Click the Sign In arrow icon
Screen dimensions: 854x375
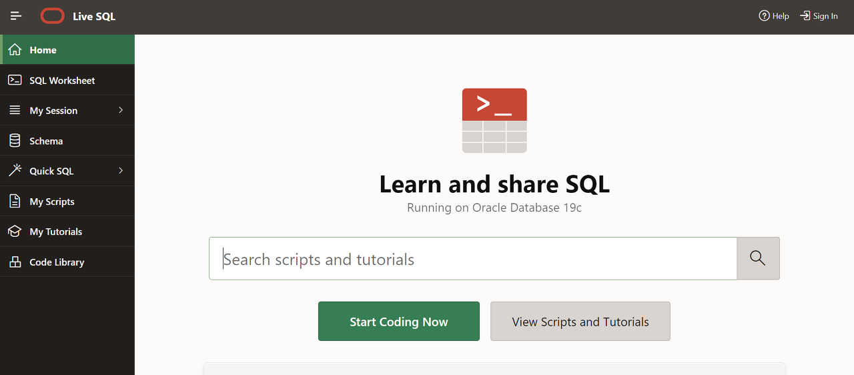pyautogui.click(x=805, y=15)
